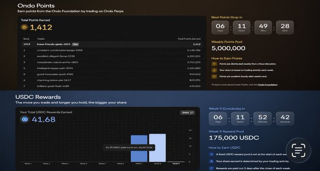This screenshot has height=171, width=320.
Task: Click the 175,000 USDC reward pool value
Action: (234, 138)
